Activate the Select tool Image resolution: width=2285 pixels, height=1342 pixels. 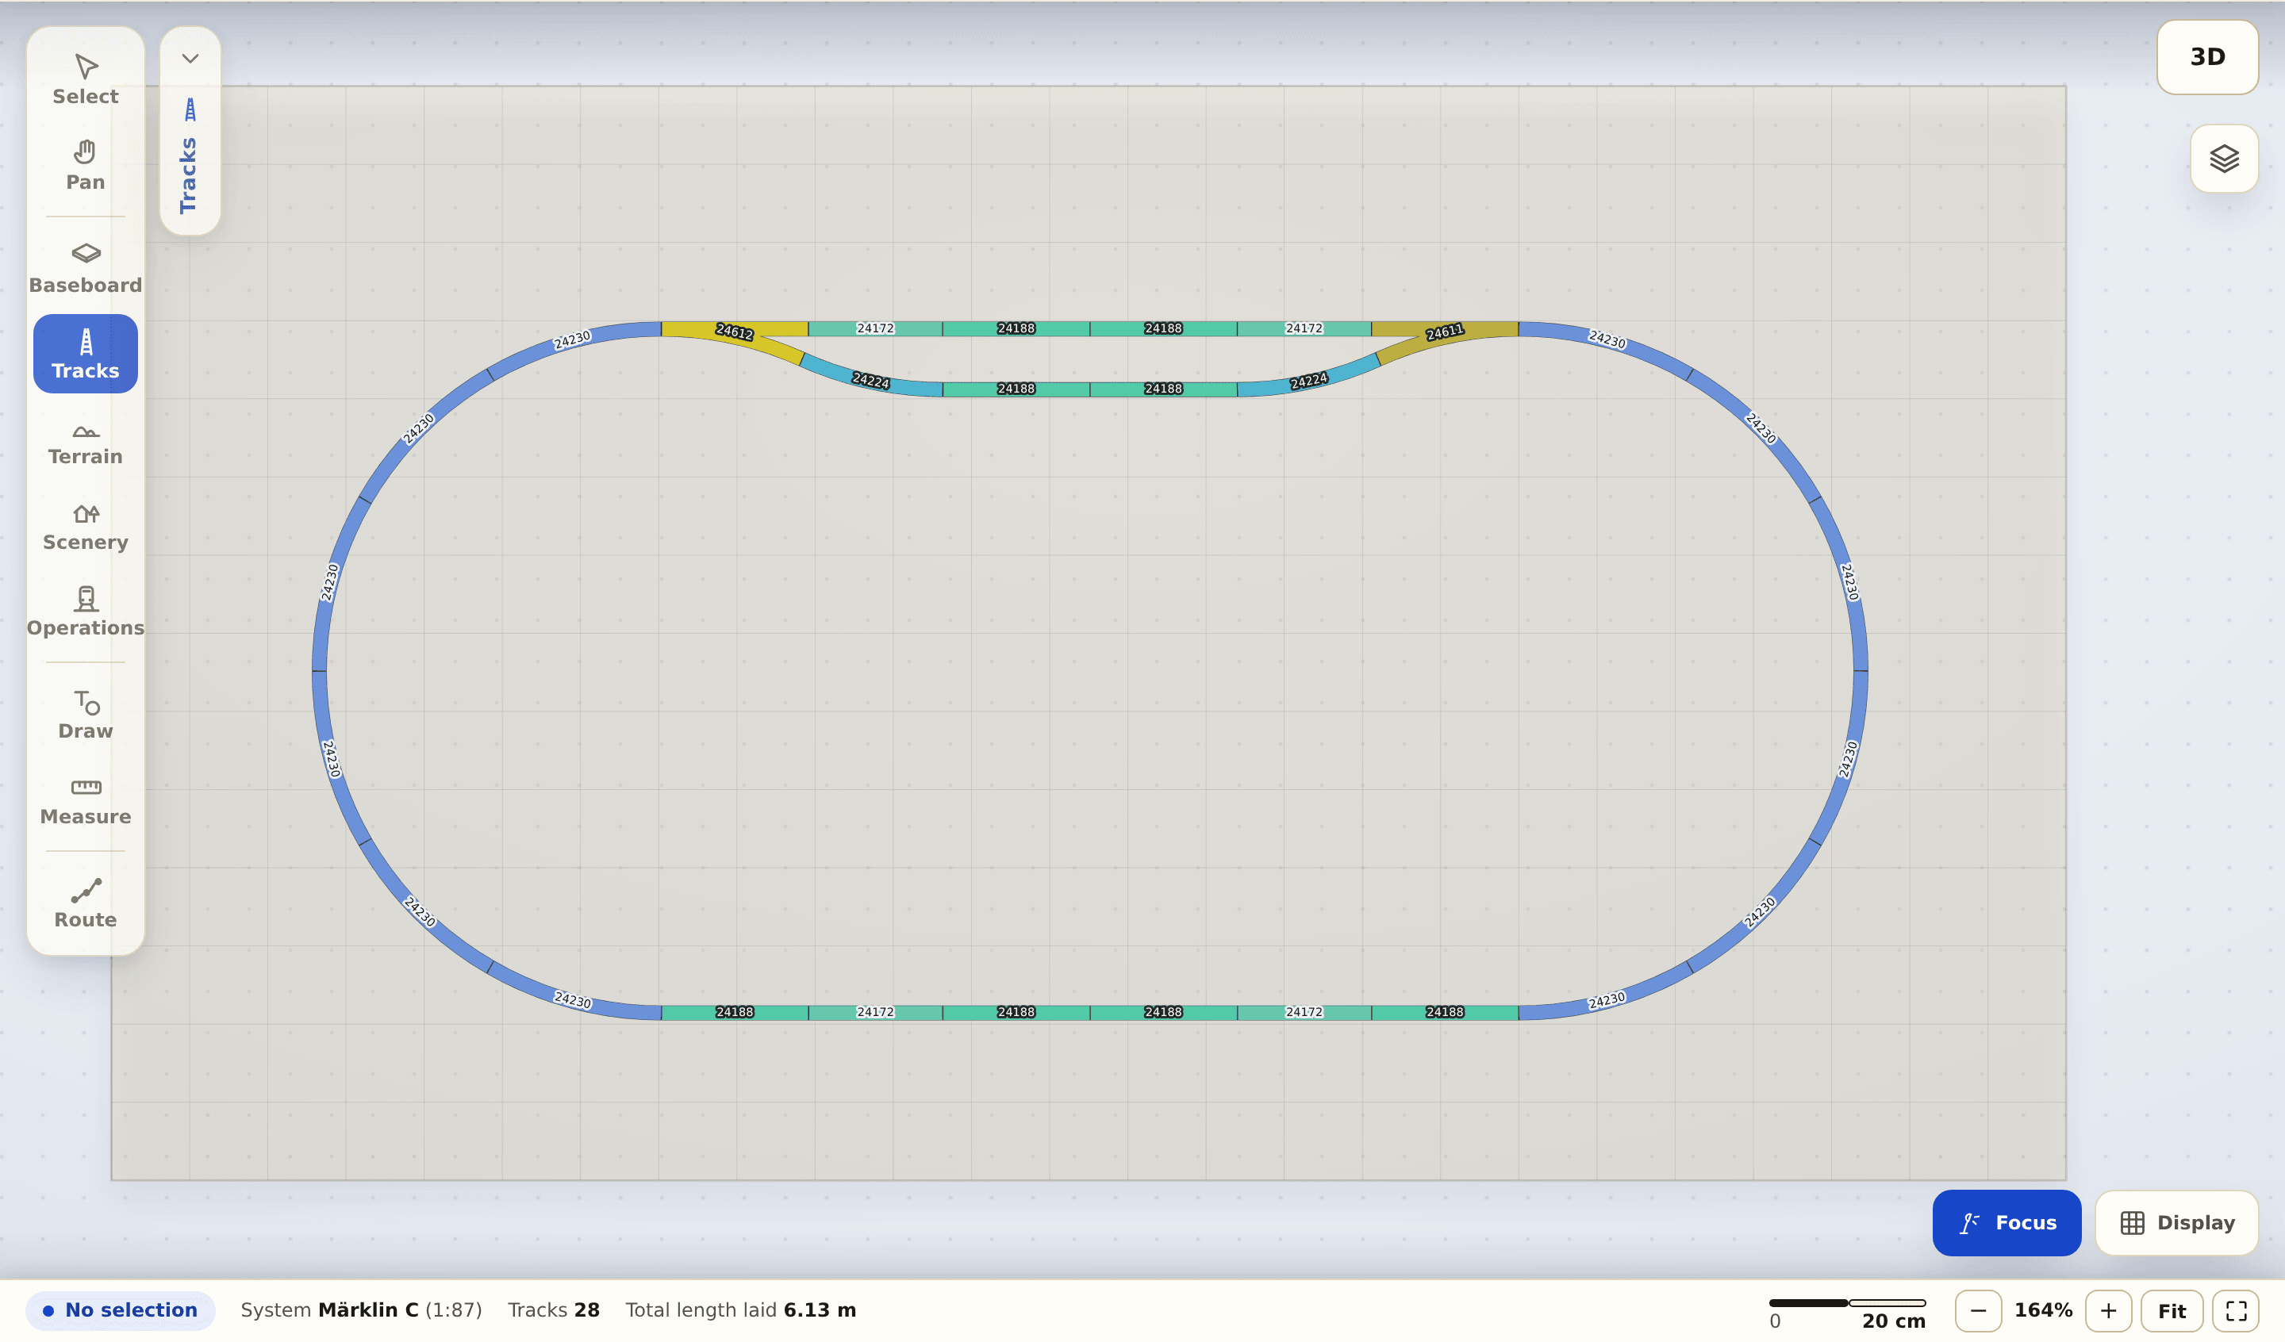(85, 80)
